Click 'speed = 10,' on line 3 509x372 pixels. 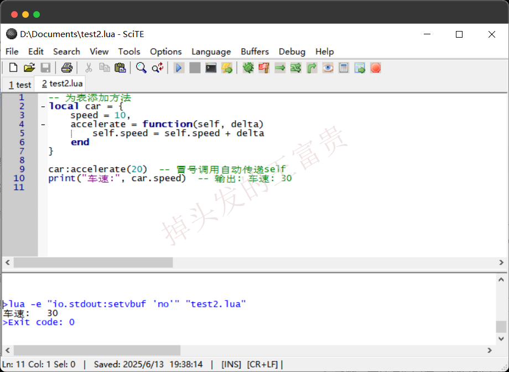tap(101, 115)
